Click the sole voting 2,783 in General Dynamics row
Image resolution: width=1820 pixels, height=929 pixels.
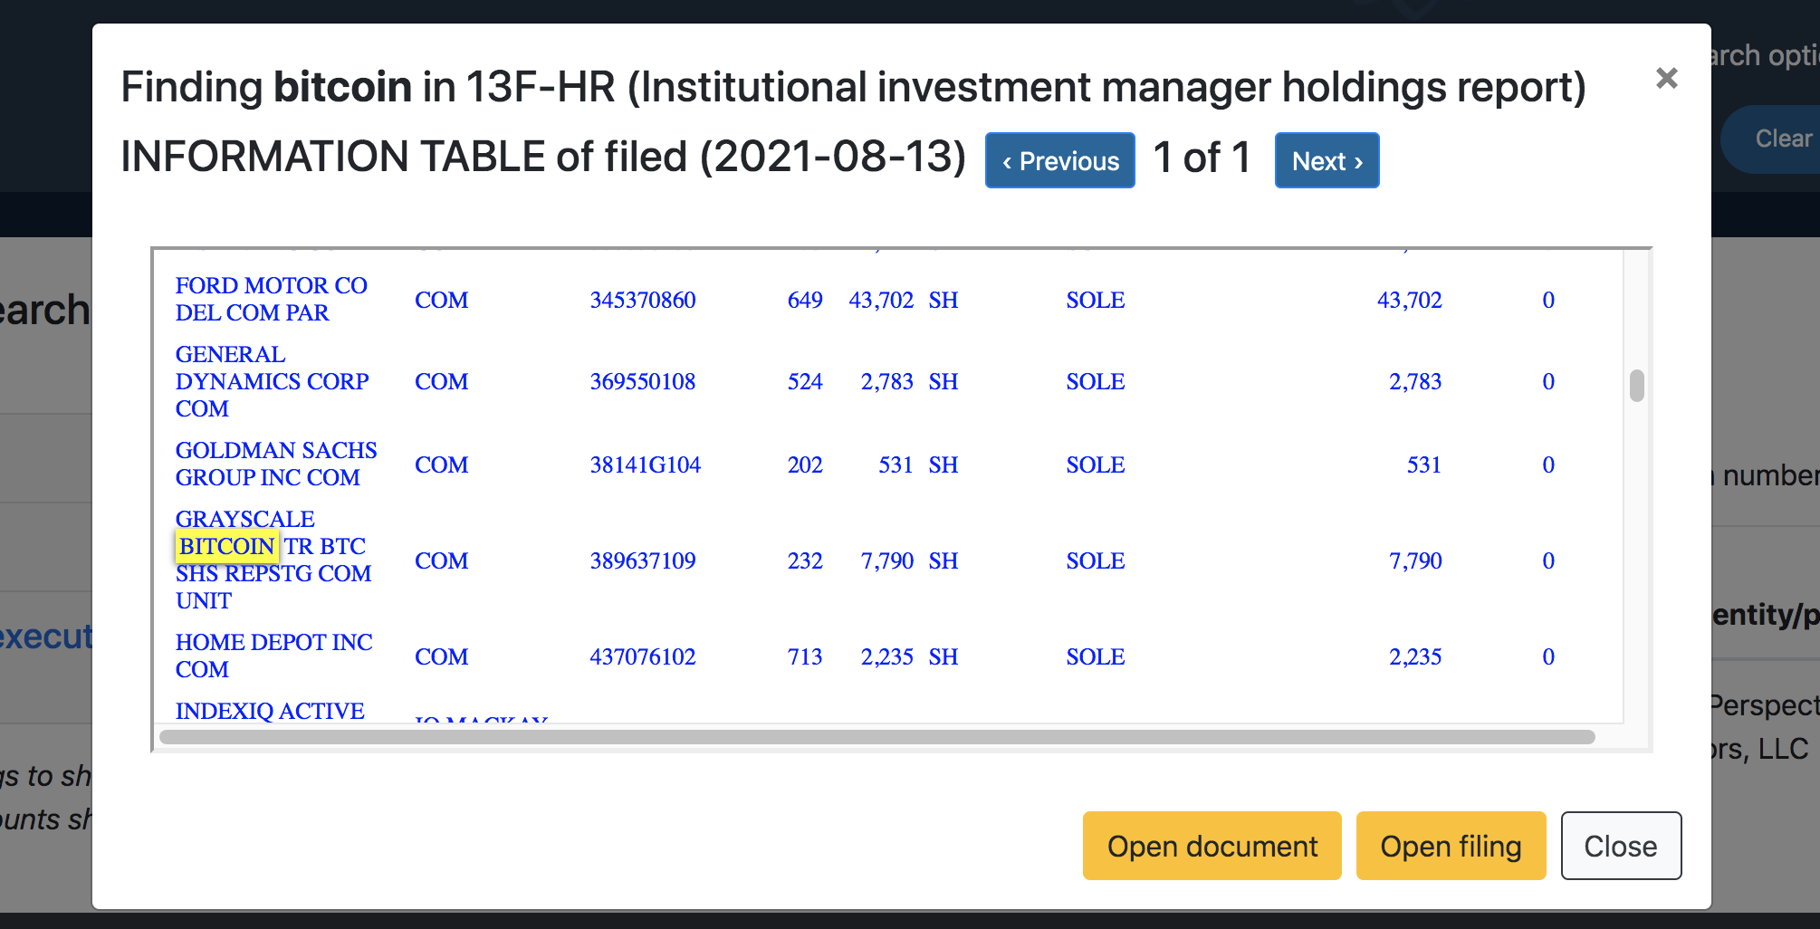coord(1415,381)
